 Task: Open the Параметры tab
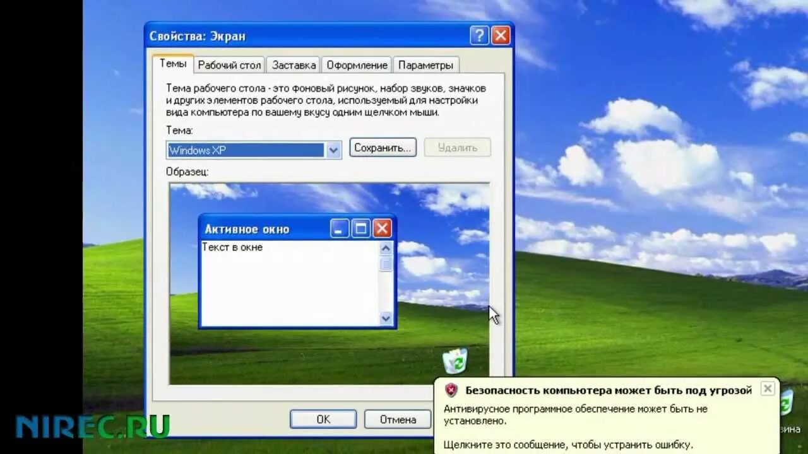425,65
